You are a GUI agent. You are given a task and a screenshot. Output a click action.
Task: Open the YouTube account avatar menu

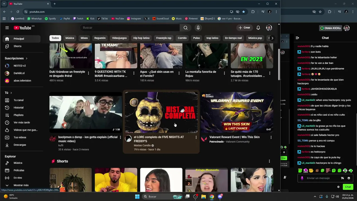pyautogui.click(x=269, y=28)
